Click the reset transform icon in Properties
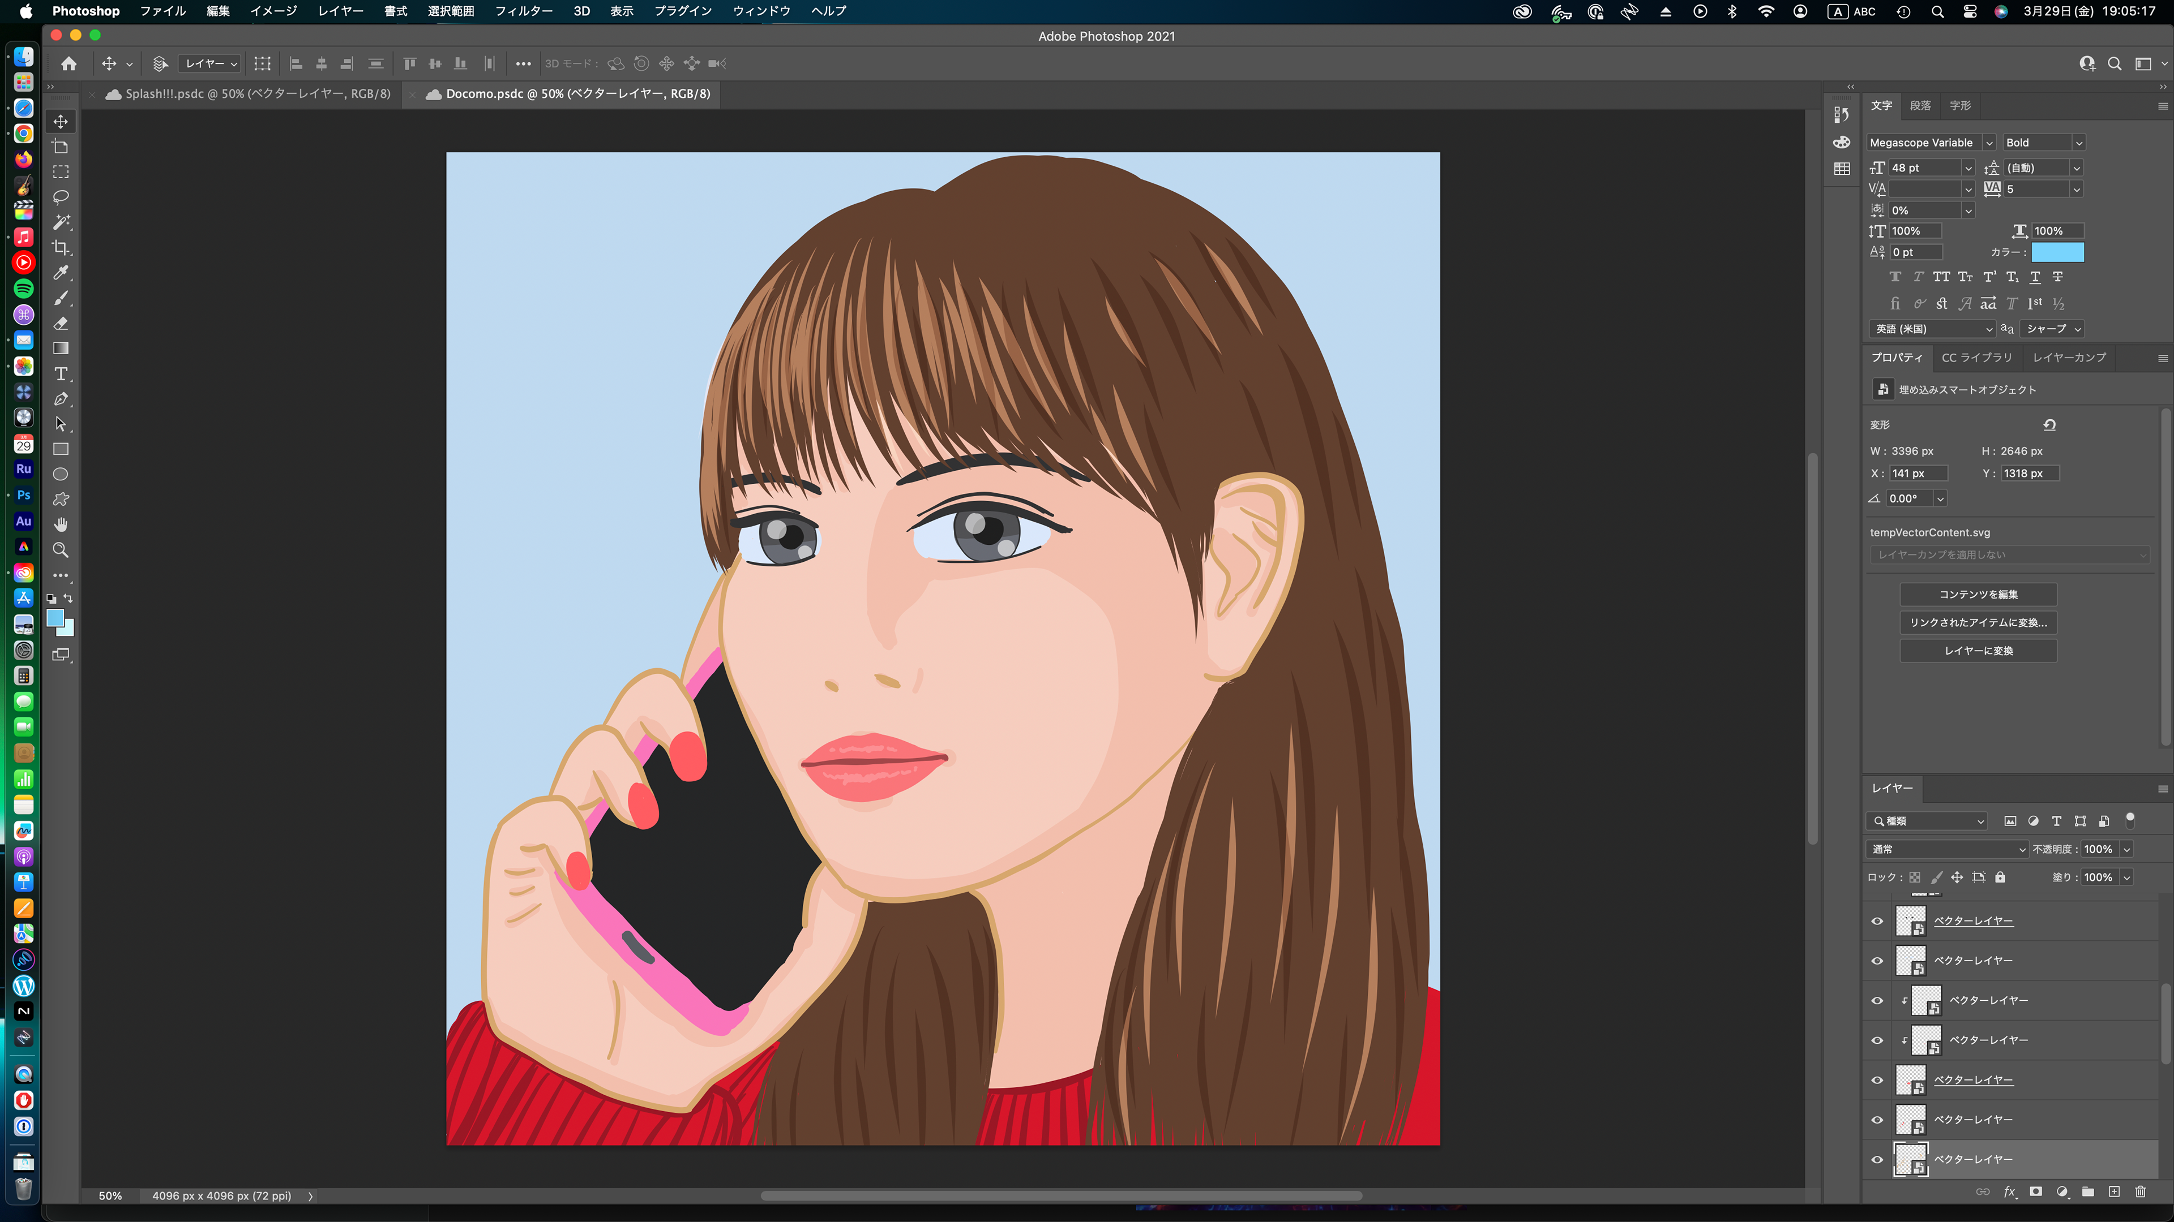Viewport: 2174px width, 1222px height. point(2049,424)
